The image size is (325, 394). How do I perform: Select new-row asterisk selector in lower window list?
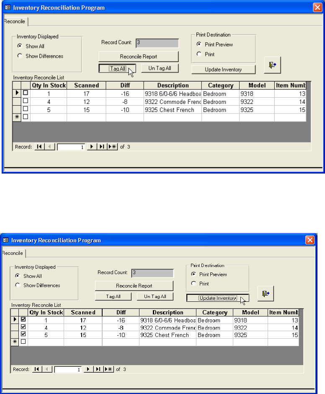click(x=15, y=342)
